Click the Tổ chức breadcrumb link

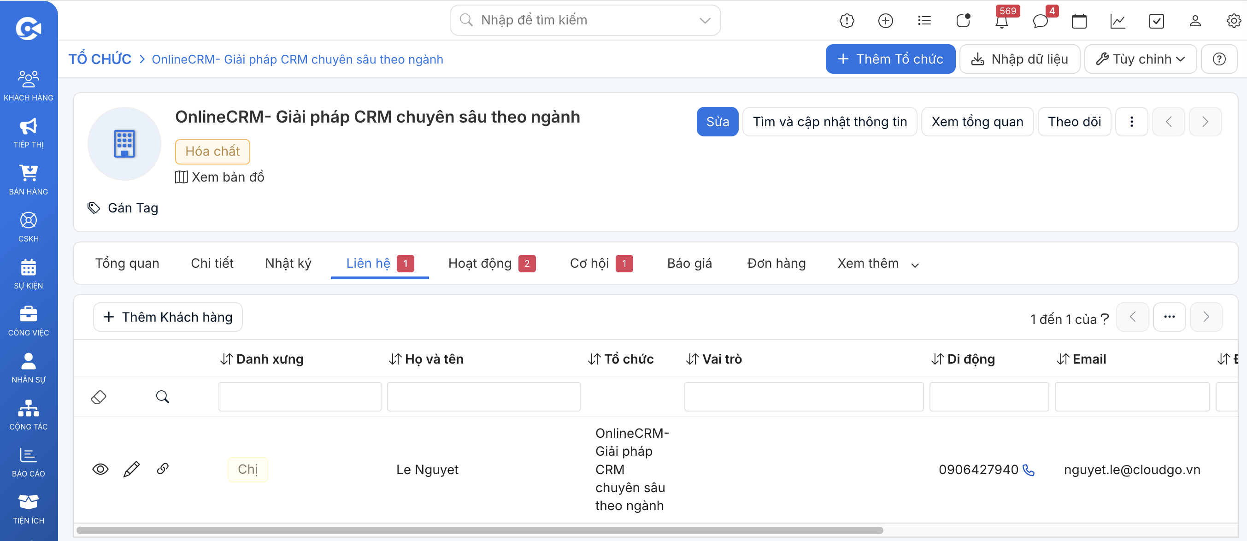pos(100,59)
